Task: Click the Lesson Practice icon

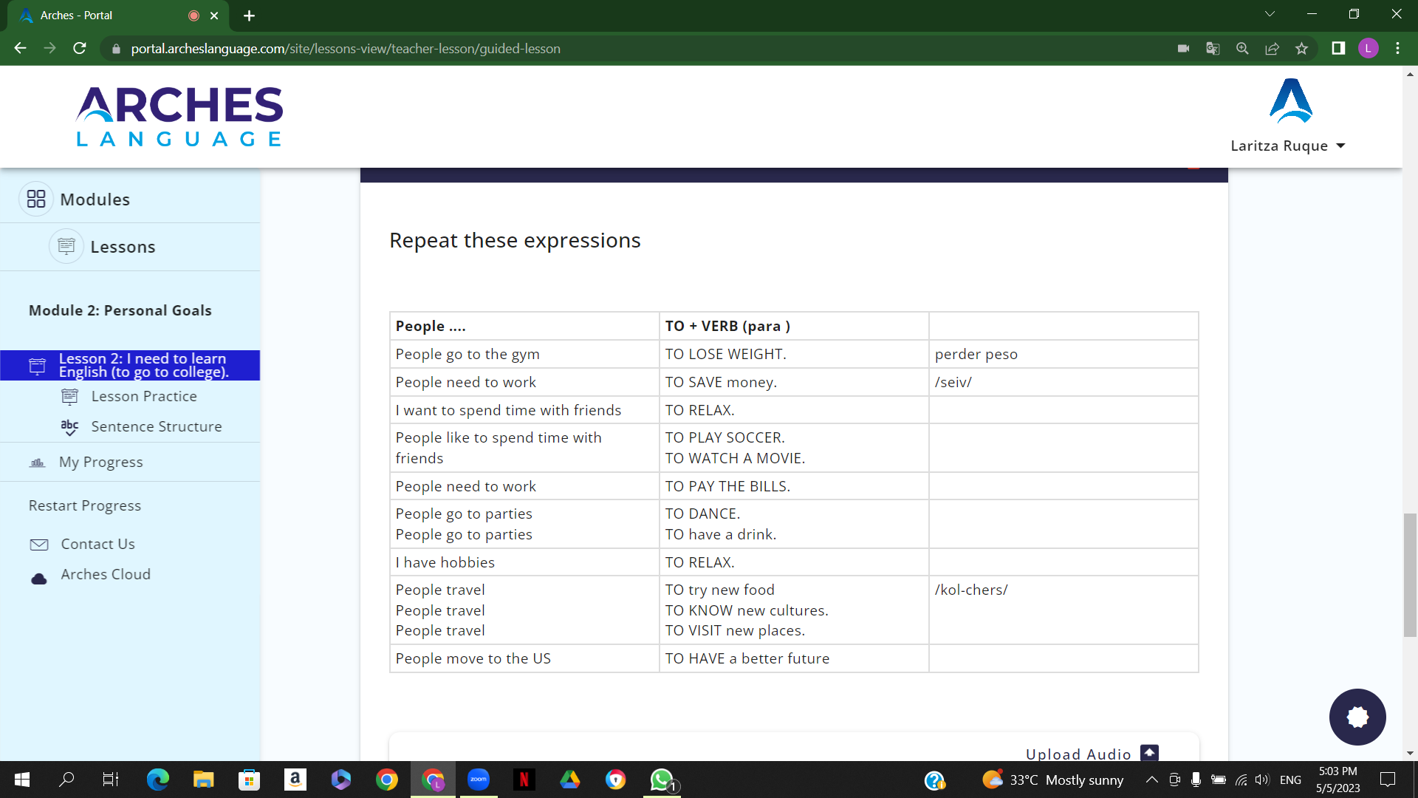Action: click(69, 397)
